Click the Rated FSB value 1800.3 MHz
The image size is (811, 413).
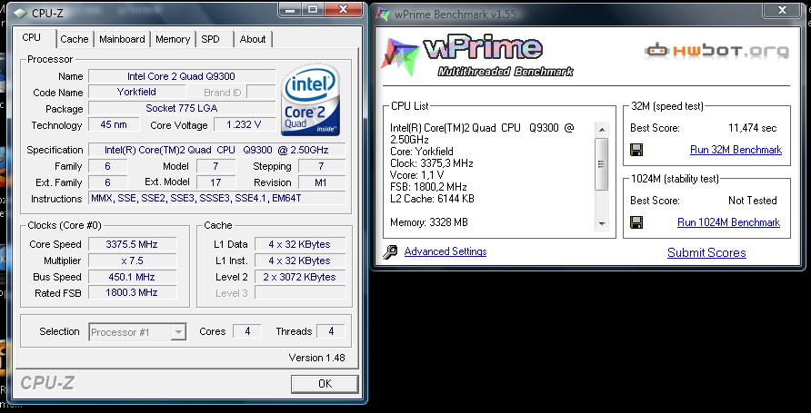pyautogui.click(x=132, y=292)
